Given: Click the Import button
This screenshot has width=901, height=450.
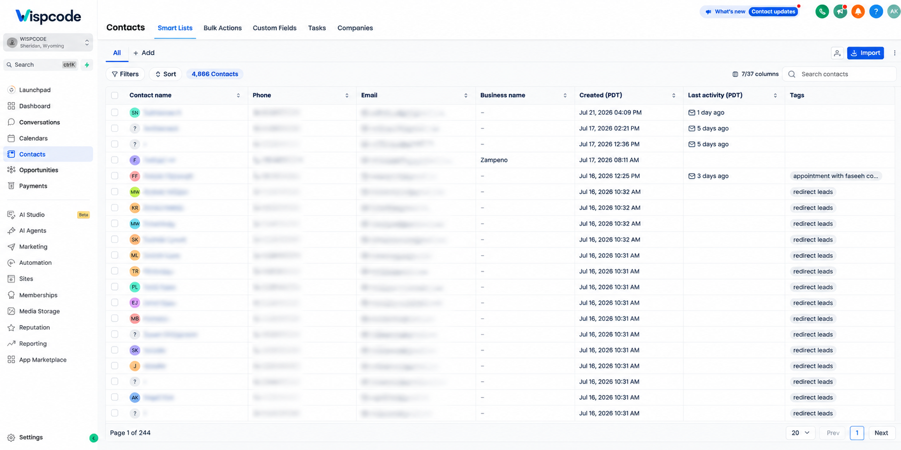Looking at the screenshot, I should [x=865, y=53].
